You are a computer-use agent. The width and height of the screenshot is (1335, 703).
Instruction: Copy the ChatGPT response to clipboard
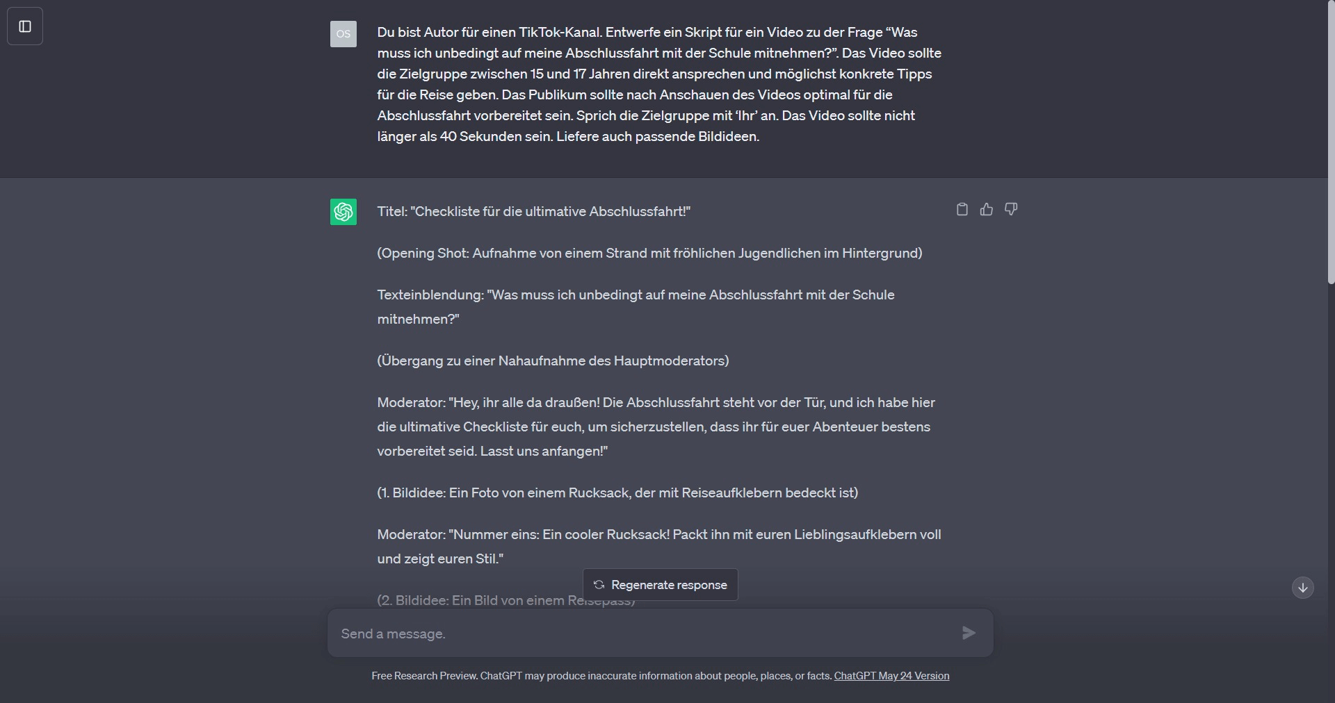pyautogui.click(x=962, y=209)
